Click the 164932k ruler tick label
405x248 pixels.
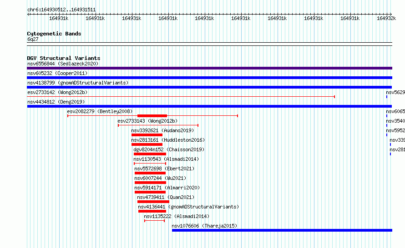pos(386,18)
